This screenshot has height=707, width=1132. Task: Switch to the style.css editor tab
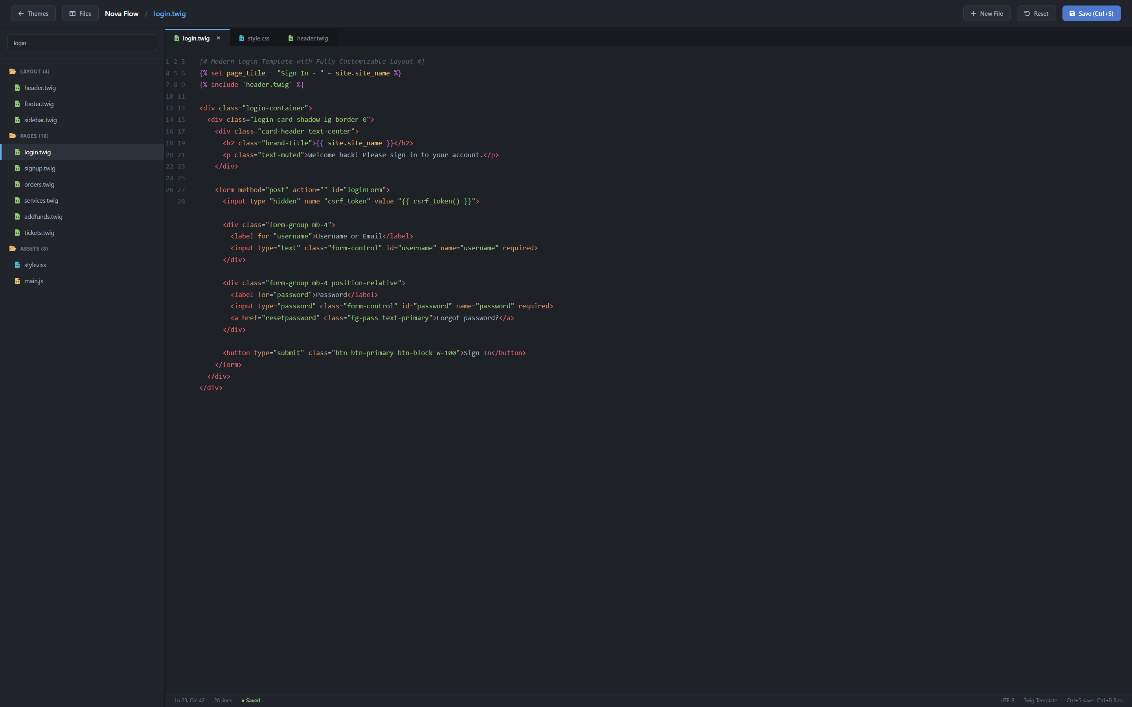[x=254, y=38]
